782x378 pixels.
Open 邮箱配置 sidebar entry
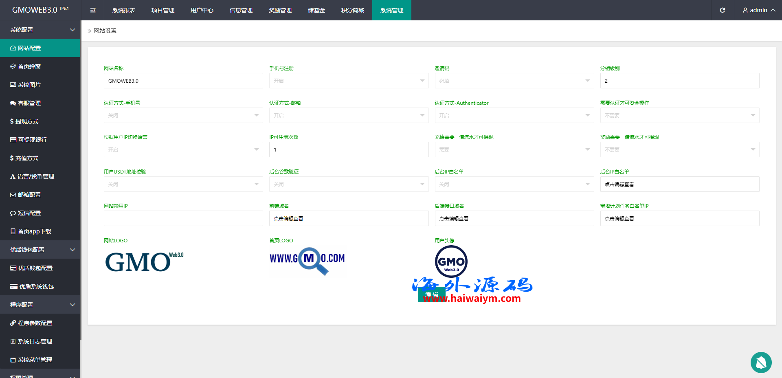click(29, 195)
